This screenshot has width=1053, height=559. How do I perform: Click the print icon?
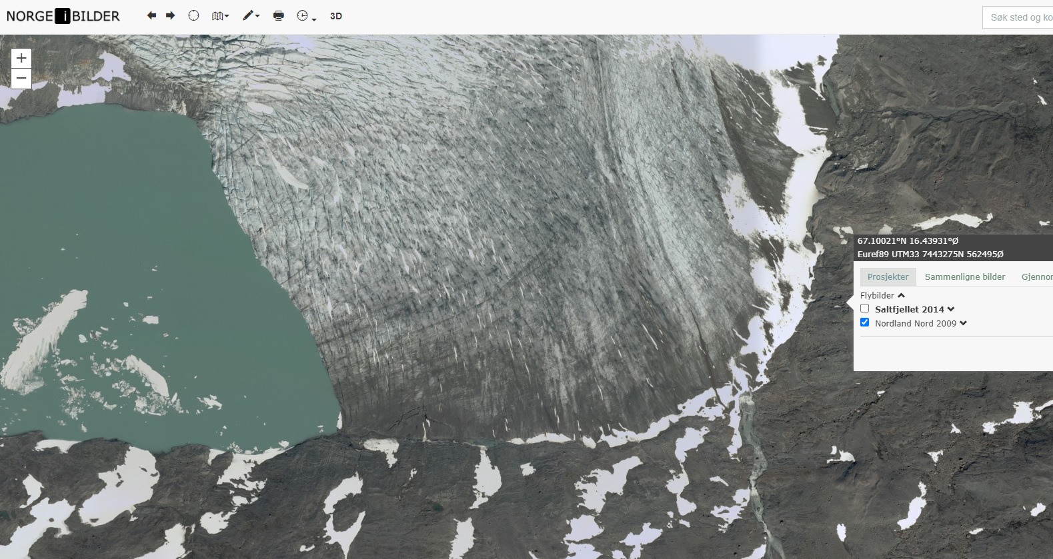click(x=279, y=16)
